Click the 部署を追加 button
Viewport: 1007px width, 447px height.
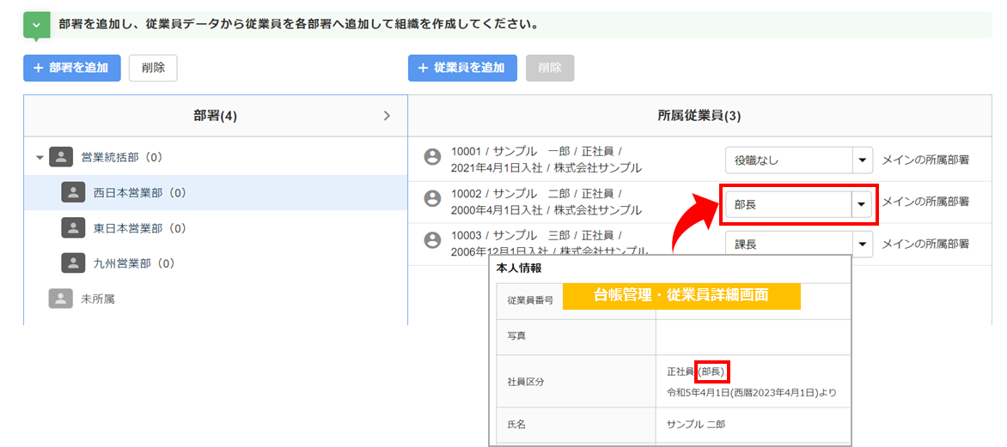tap(72, 68)
